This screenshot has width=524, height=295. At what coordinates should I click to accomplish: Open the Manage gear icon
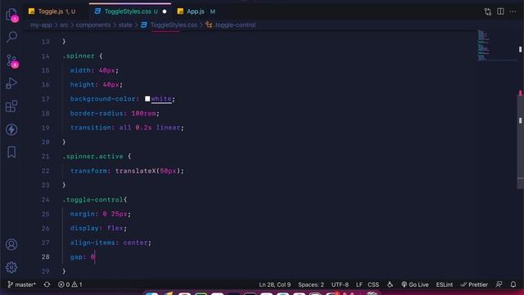tap(11, 267)
